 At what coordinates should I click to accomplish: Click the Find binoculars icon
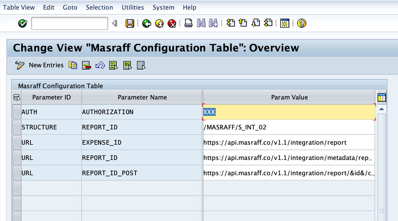click(201, 23)
